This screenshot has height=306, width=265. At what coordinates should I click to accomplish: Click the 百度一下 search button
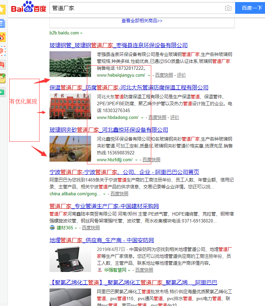[251, 8]
